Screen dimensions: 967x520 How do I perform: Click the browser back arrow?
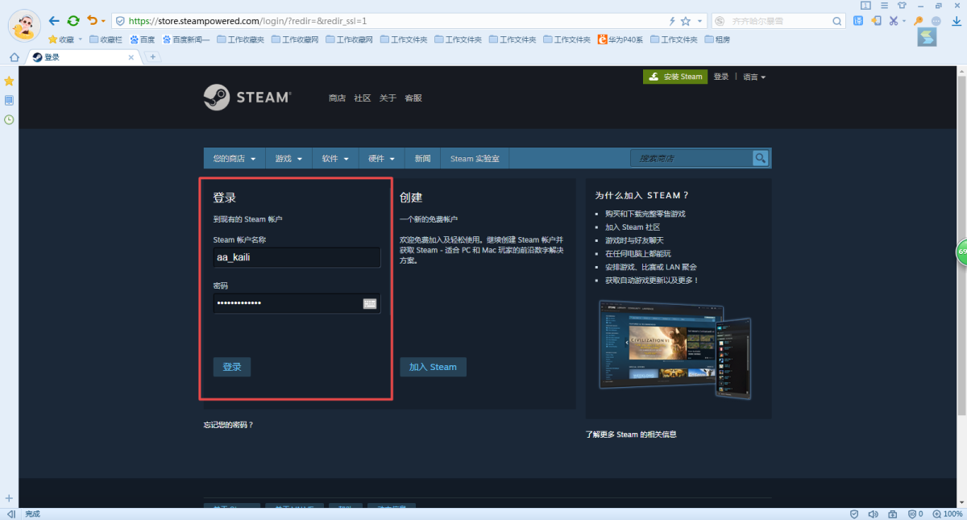[54, 20]
